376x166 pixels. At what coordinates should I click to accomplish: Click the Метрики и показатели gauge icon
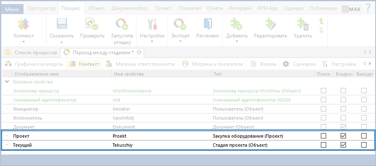(185, 64)
